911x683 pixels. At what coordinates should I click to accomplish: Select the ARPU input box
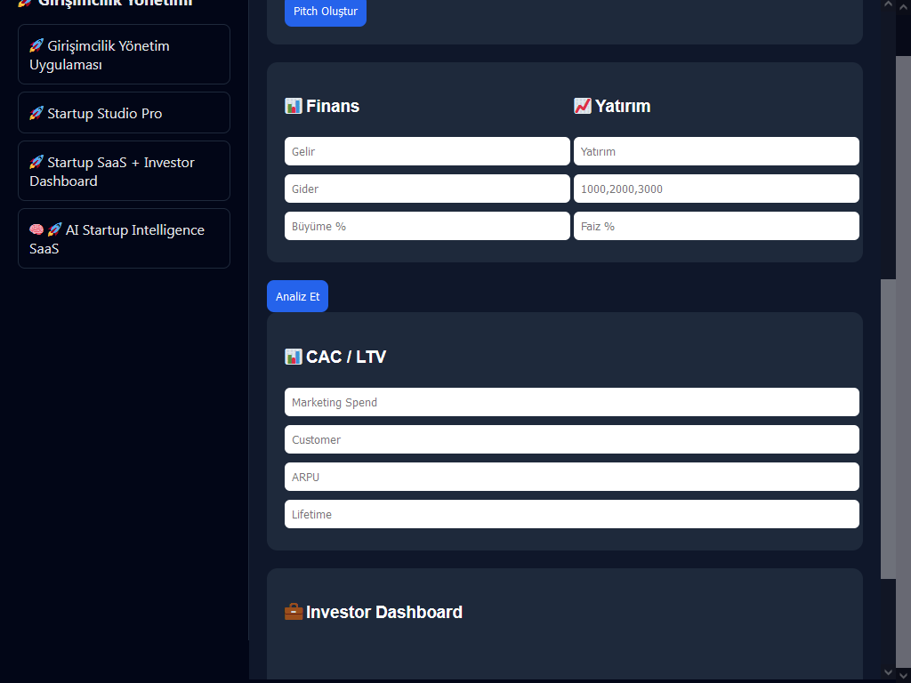click(x=571, y=477)
